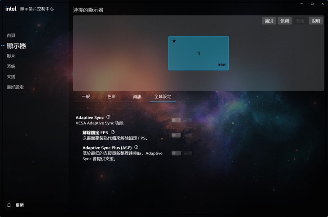This screenshot has width=328, height=217.
Task: Select 顯示器 in the sidebar
Action: (16, 45)
